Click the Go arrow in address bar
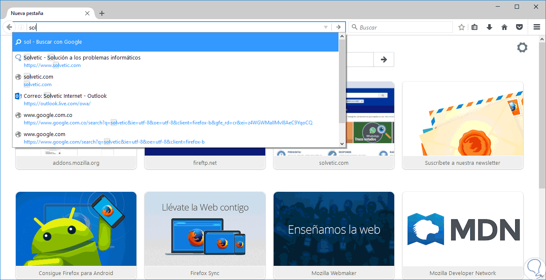This screenshot has width=546, height=280. [x=338, y=27]
